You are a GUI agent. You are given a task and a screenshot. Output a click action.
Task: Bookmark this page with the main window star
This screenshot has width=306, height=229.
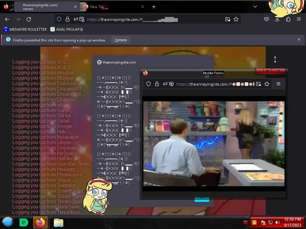pyautogui.click(x=236, y=19)
